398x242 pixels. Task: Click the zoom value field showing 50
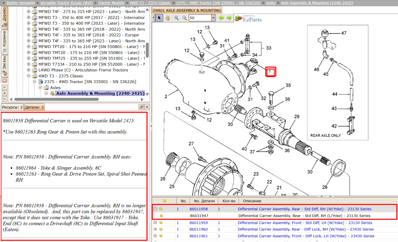coord(200,18)
